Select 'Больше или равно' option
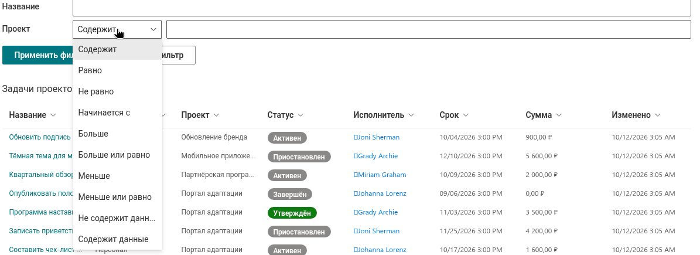Screen dimensions: 700x255 [x=117, y=155]
